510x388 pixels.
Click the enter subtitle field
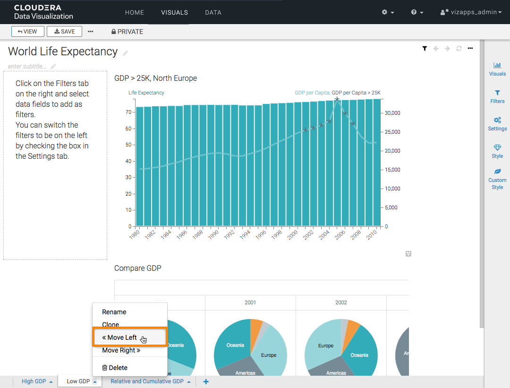point(27,67)
